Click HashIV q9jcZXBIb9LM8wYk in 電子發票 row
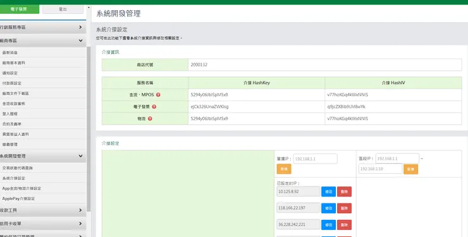 pos(346,107)
